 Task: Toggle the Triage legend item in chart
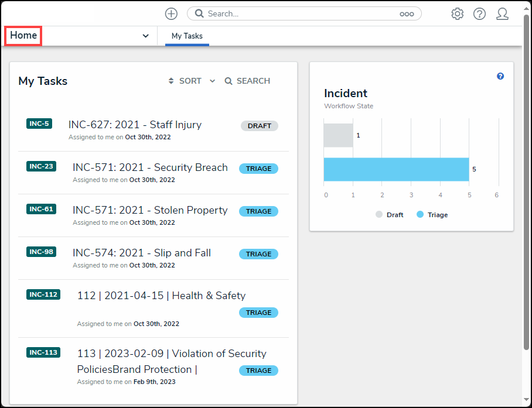(x=432, y=215)
